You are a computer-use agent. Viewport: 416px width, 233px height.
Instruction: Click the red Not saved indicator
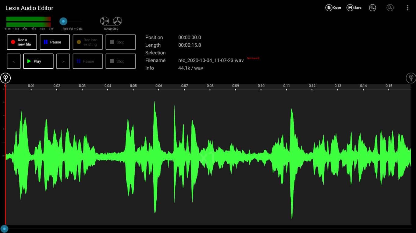(253, 58)
